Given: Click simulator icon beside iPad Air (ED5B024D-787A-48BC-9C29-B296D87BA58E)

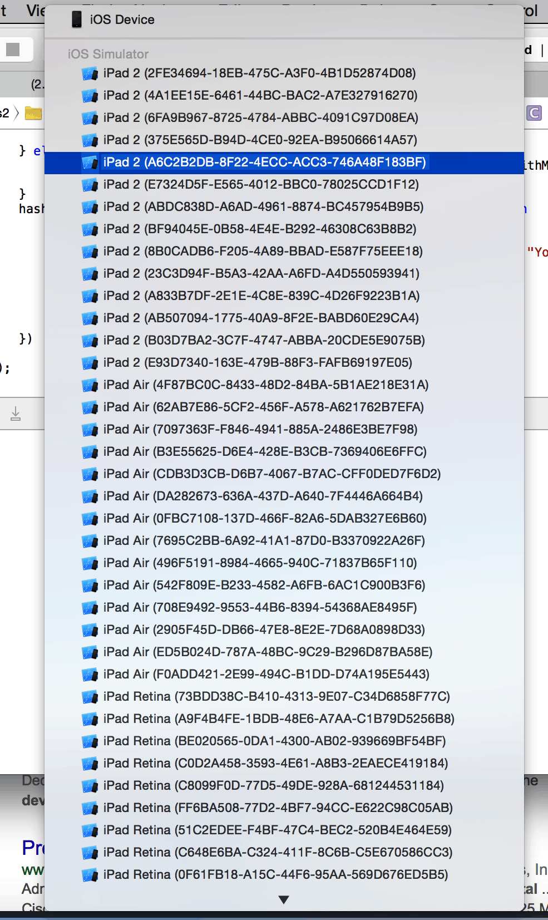Looking at the screenshot, I should click(x=90, y=652).
